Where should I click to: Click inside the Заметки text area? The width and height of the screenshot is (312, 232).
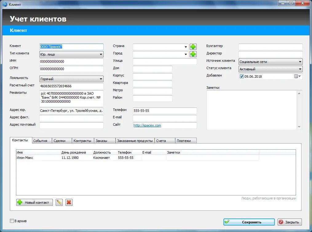tap(252, 110)
